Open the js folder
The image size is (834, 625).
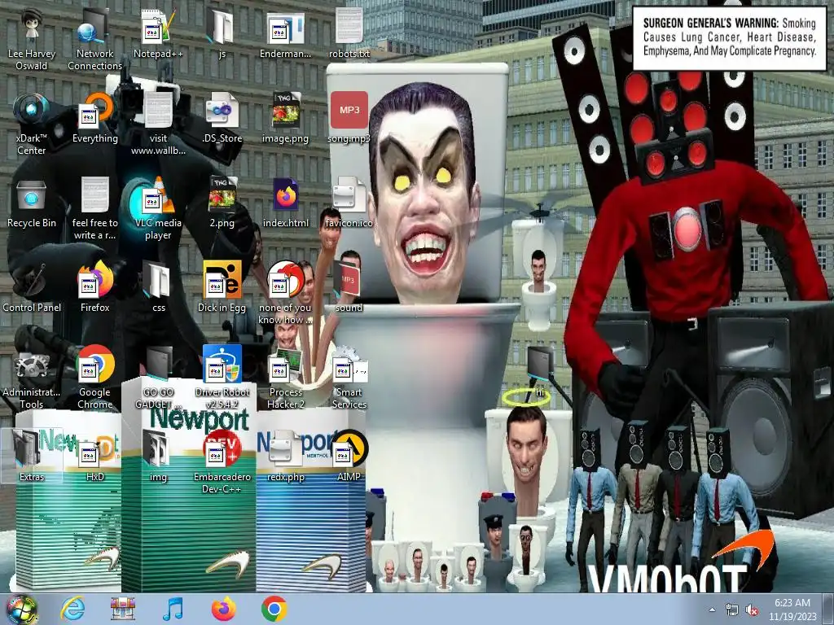click(x=222, y=34)
